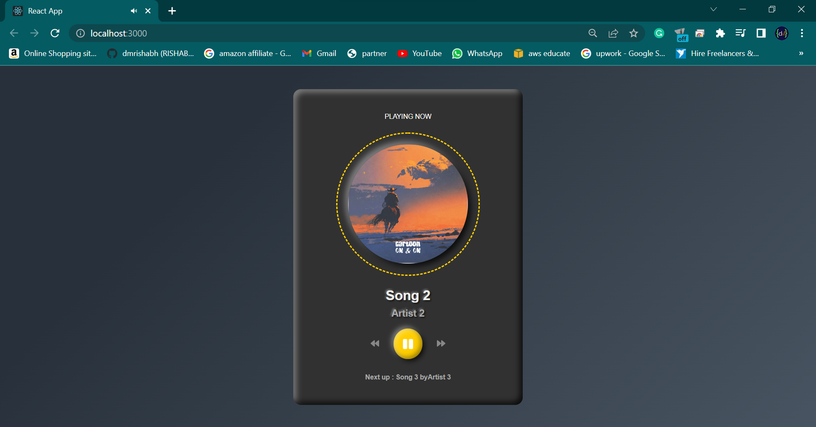Open the aws educate bookmark

542,53
